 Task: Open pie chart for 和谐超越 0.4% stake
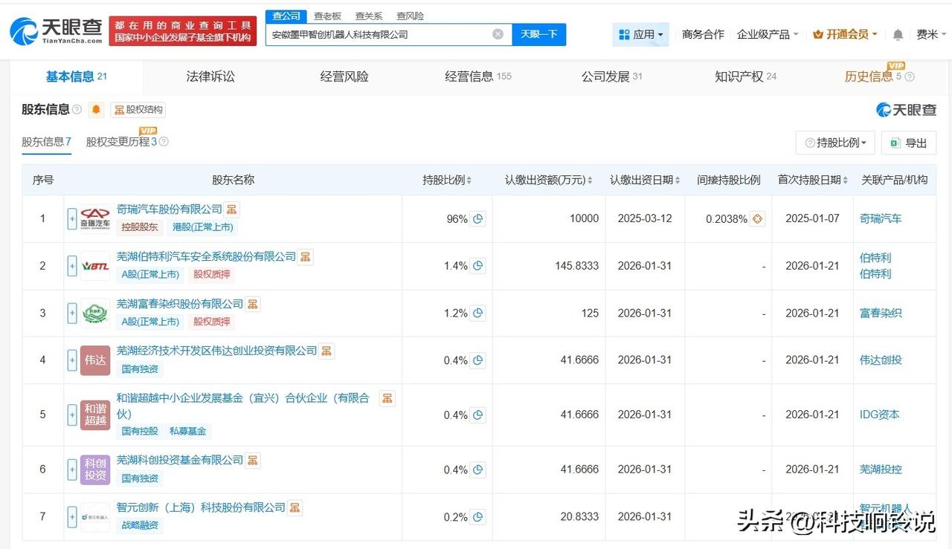(x=478, y=415)
